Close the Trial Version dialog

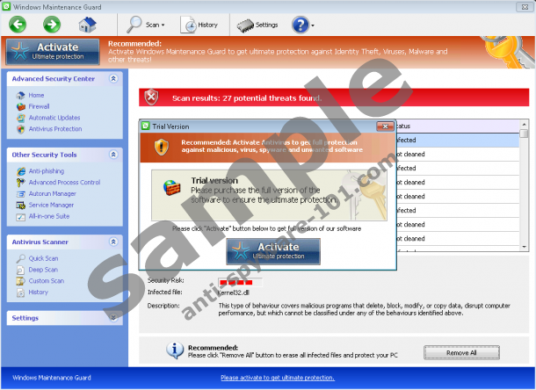point(384,126)
